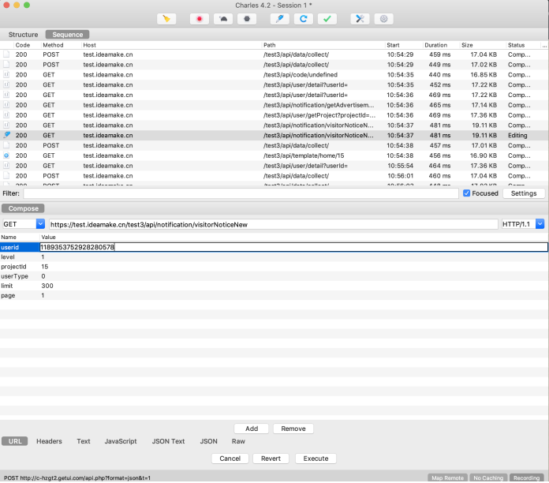Open the Tools wrench icon

360,19
